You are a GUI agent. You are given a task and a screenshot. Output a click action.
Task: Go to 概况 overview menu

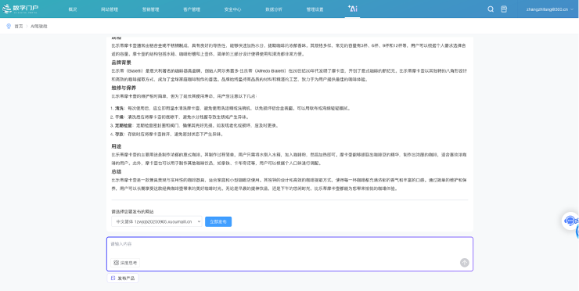tap(73, 9)
